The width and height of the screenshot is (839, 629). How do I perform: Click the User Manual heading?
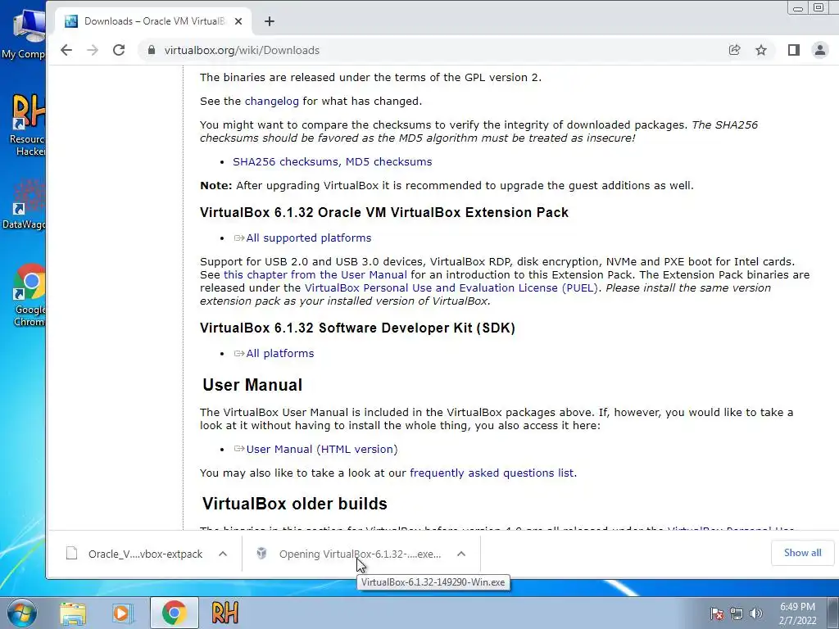pos(252,385)
